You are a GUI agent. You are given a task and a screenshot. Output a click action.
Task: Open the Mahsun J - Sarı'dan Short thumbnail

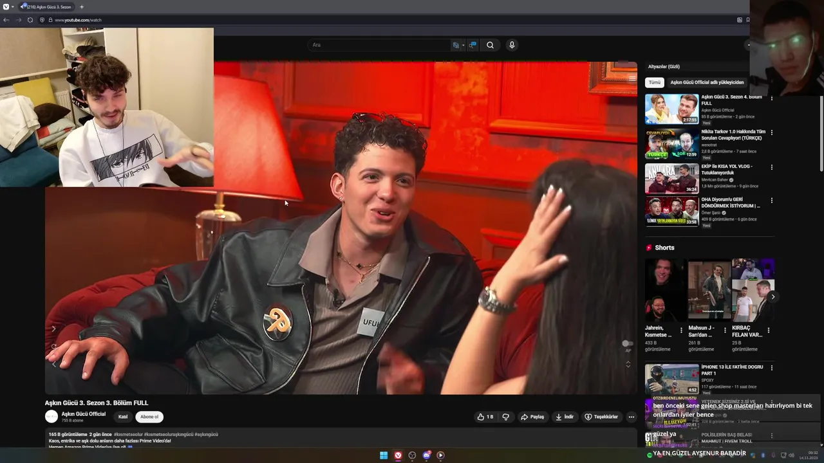pos(709,290)
